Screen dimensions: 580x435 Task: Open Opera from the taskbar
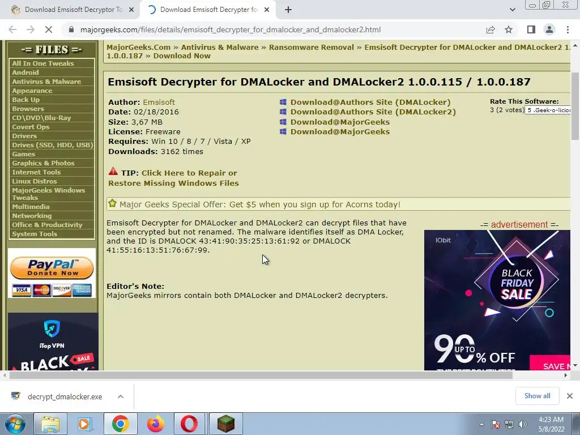pos(189,424)
